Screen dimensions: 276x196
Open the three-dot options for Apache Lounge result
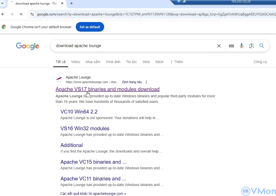click(x=146, y=82)
